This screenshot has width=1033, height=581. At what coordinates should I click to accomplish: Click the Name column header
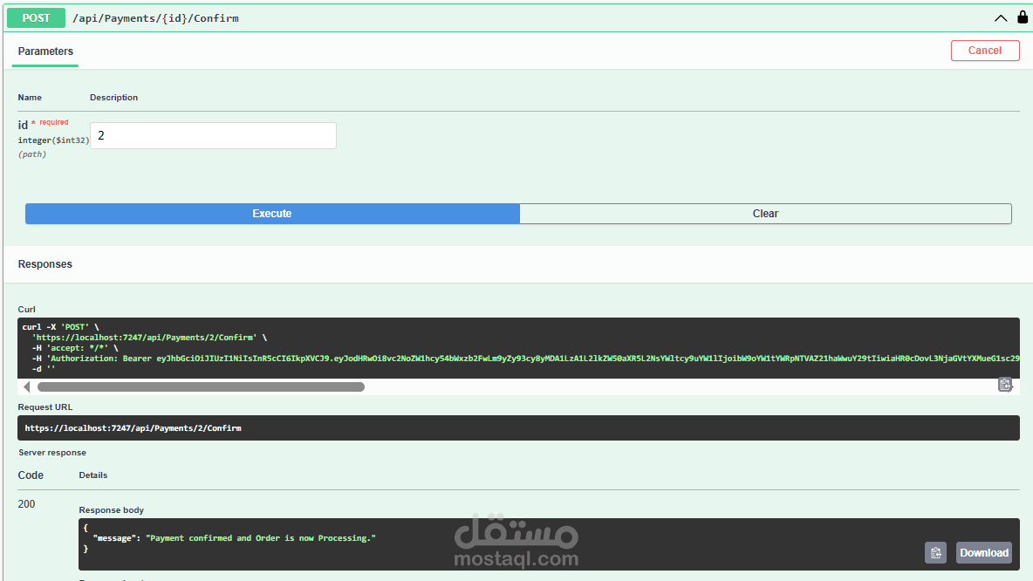click(30, 98)
